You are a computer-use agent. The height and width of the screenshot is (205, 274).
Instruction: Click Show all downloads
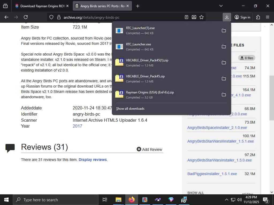click(130, 109)
